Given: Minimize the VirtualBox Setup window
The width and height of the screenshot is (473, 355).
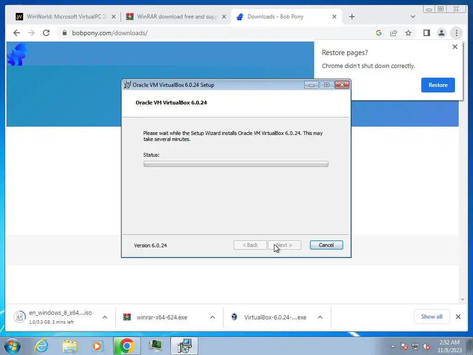Looking at the screenshot, I should coord(311,85).
